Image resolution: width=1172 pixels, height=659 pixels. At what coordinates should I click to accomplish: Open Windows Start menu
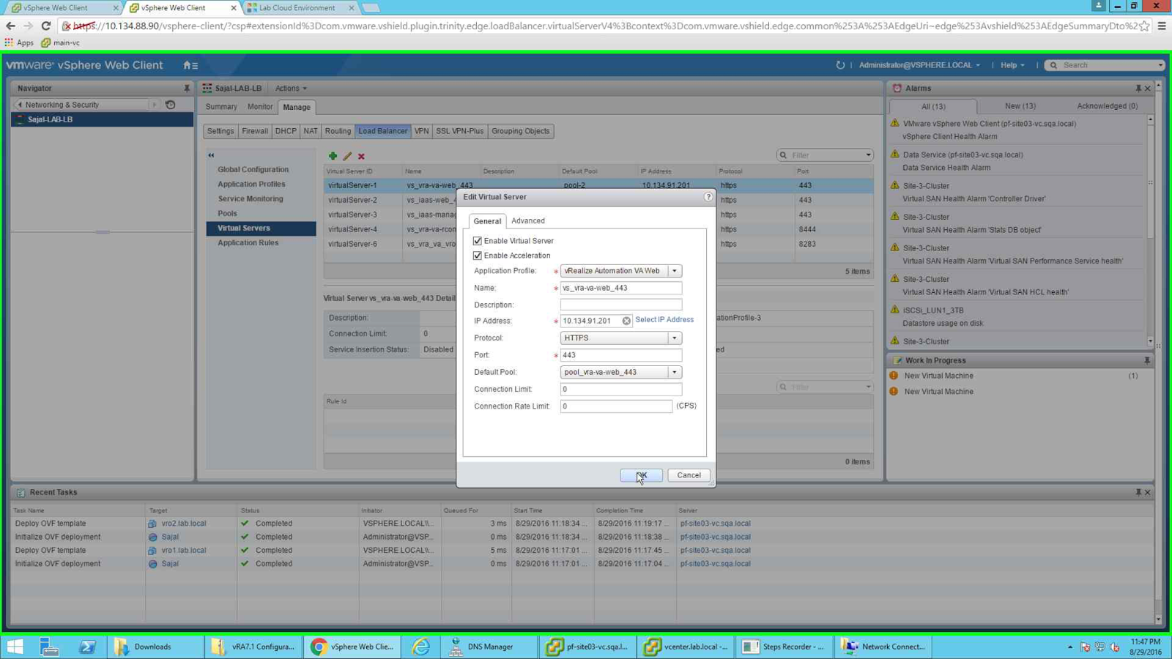coord(15,647)
